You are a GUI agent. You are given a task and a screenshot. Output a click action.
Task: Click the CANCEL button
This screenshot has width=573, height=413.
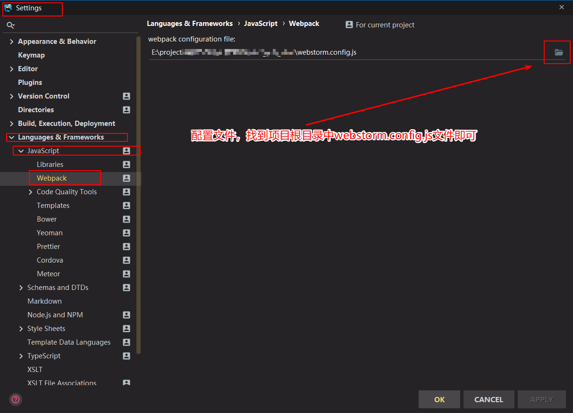489,399
